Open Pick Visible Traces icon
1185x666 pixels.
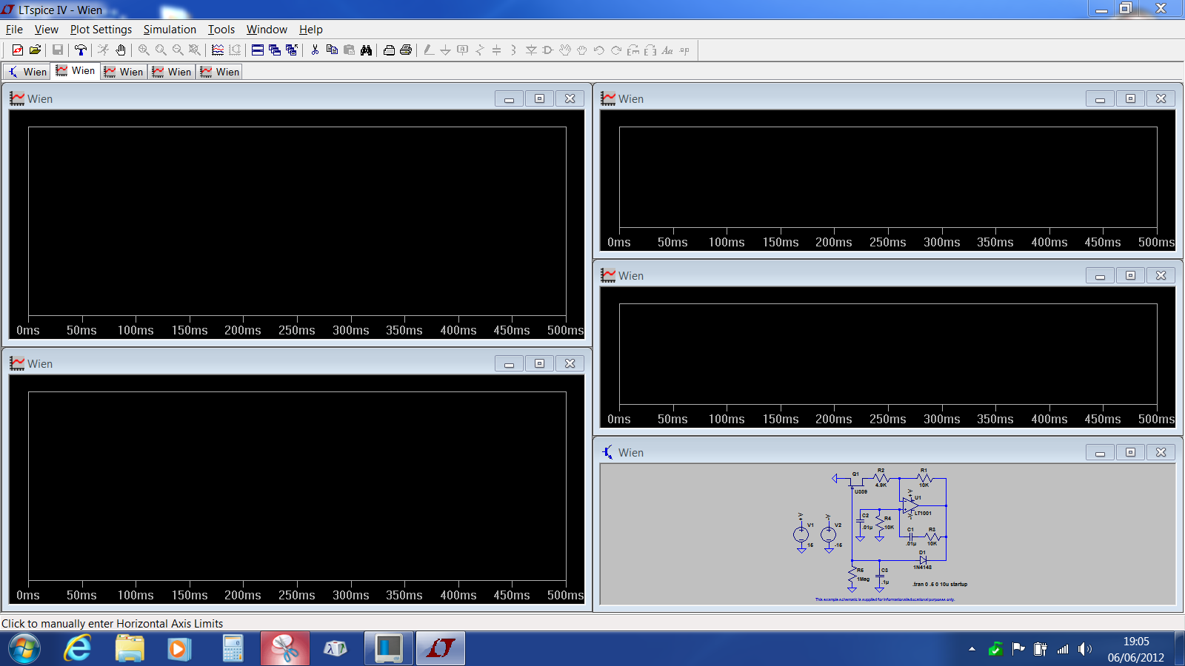pyautogui.click(x=218, y=50)
